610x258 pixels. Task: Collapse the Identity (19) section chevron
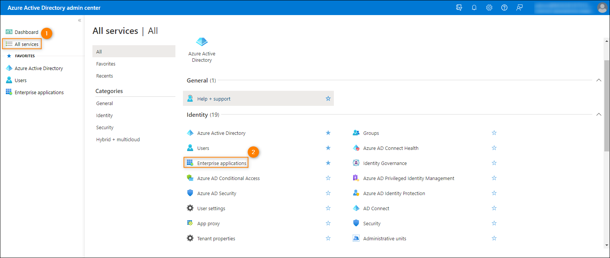[x=599, y=114]
